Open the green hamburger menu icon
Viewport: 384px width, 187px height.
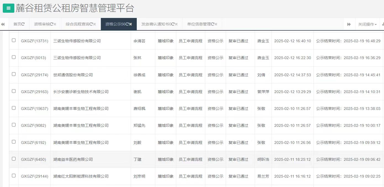(x=8, y=8)
